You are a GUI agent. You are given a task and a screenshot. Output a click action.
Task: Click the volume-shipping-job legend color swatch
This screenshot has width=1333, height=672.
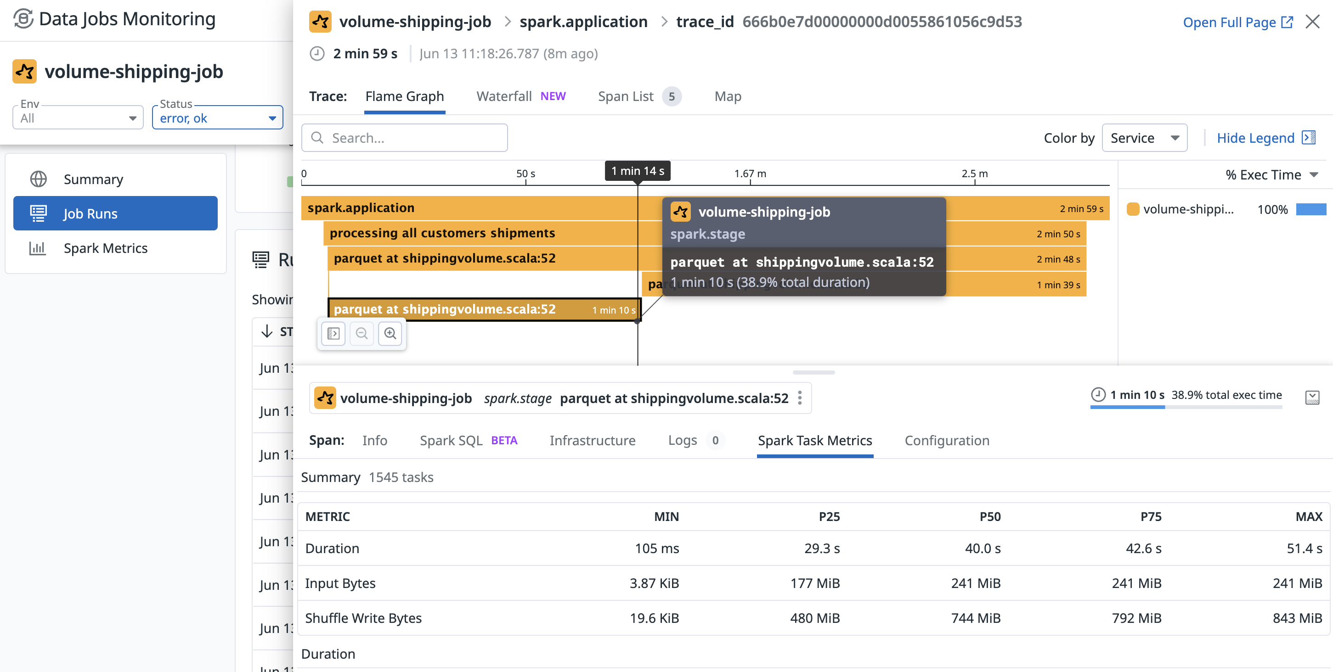(x=1133, y=209)
